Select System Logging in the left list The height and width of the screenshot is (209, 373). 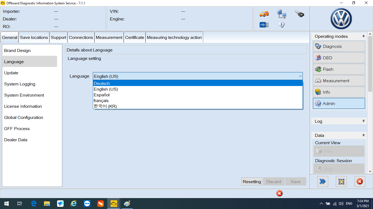[x=20, y=84]
